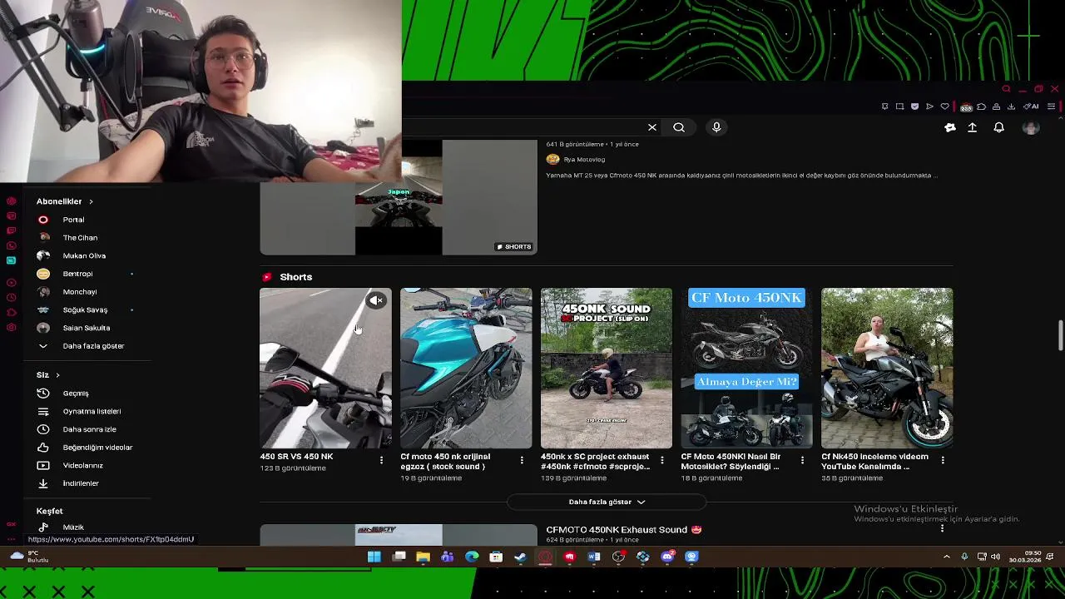Image resolution: width=1065 pixels, height=599 pixels.
Task: Expand the 'Siz' section arrow
Action: [57, 375]
